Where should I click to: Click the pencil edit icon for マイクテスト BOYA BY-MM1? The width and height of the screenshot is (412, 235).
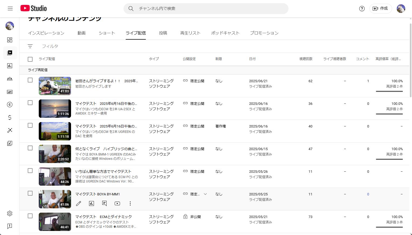(79, 203)
